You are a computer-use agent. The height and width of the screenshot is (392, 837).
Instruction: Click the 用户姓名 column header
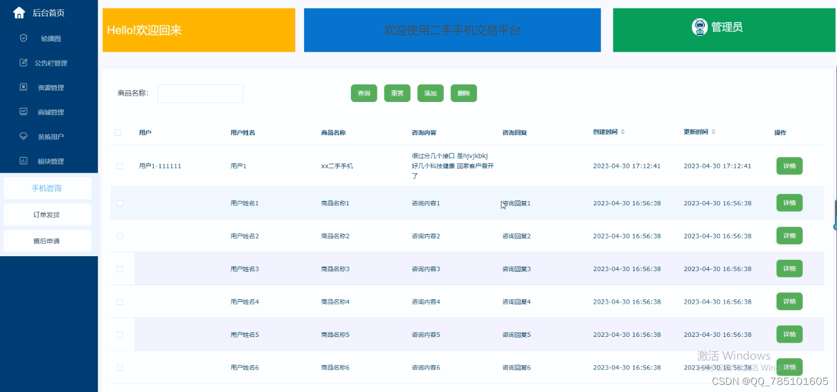243,132
